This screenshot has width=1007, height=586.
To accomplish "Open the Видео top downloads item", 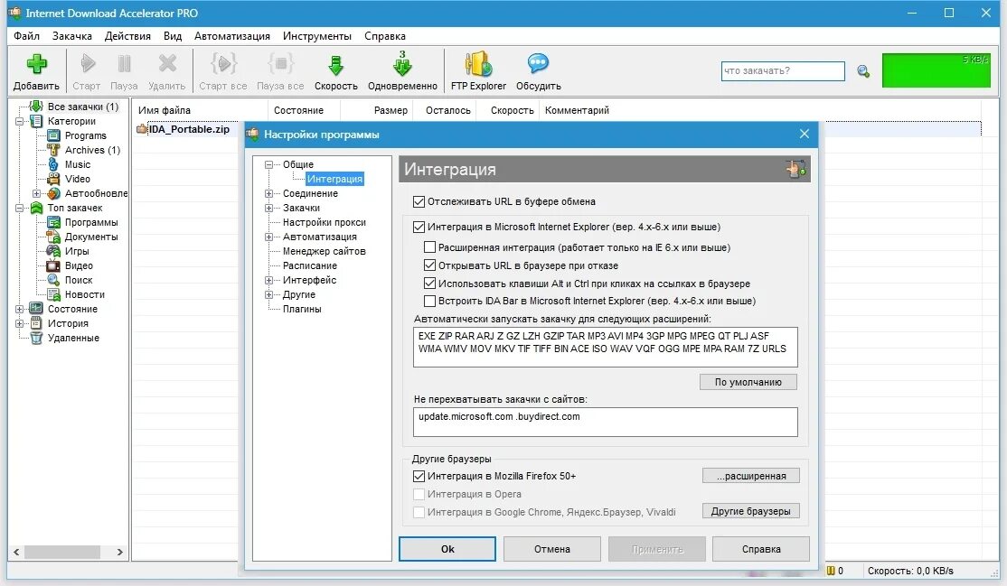I will 79,265.
